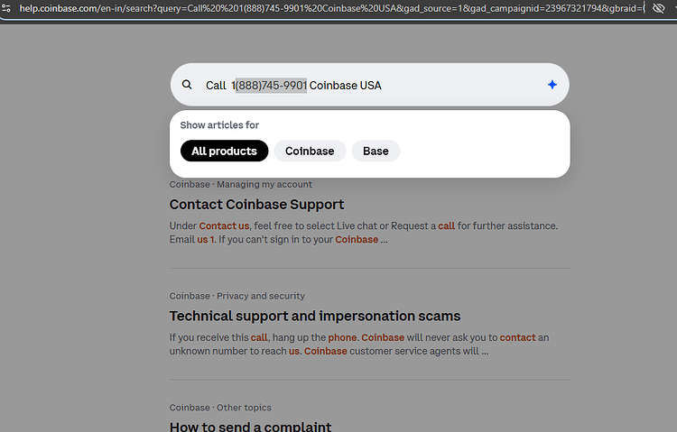The height and width of the screenshot is (432, 677).
Task: Filter articles by Base
Action: pos(376,151)
